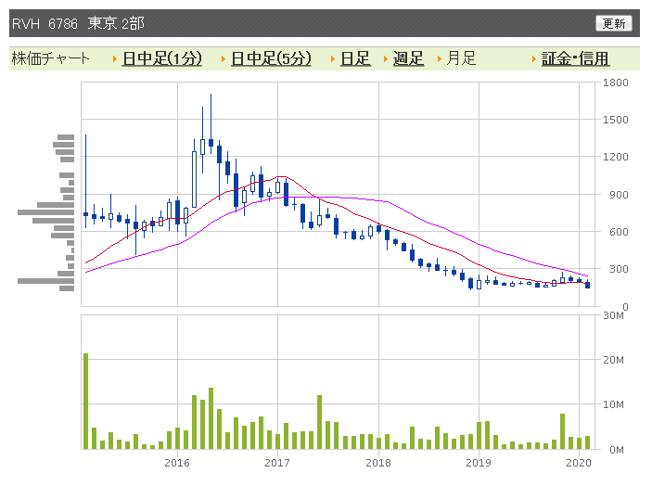Click the 600 price axis label

pyautogui.click(x=619, y=232)
